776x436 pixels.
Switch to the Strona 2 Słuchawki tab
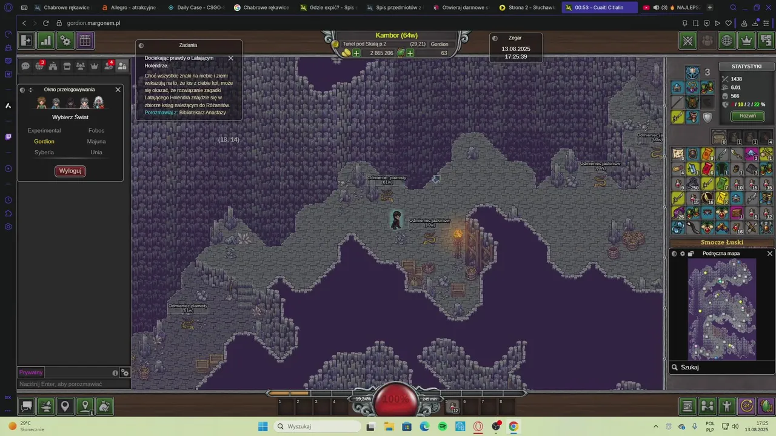[x=526, y=7]
